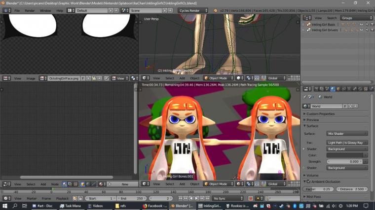
Task: Toggle selectability cursor of Inkling Girl Drivers
Action: coord(367,30)
